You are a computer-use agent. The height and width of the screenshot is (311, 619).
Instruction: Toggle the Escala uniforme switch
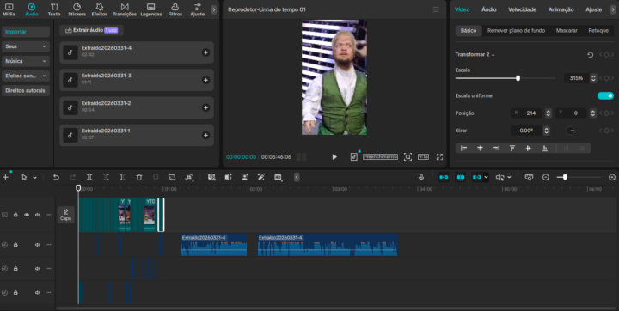point(605,96)
